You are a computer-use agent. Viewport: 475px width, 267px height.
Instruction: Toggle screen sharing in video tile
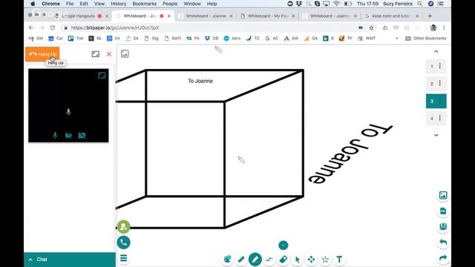tap(82, 135)
